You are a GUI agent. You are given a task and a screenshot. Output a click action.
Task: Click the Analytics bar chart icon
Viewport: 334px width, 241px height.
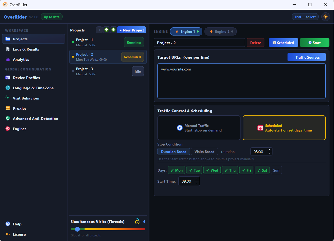click(x=8, y=59)
